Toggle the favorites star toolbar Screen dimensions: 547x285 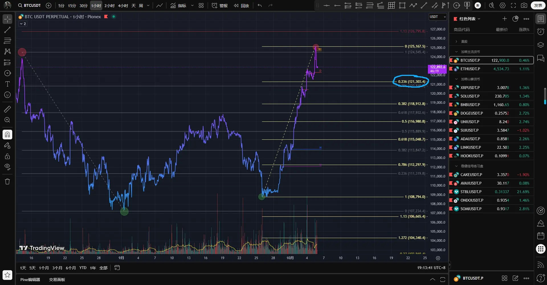coord(7,275)
